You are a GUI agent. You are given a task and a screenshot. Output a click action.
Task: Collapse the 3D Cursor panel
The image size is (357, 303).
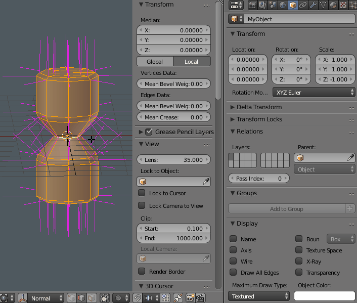141,286
